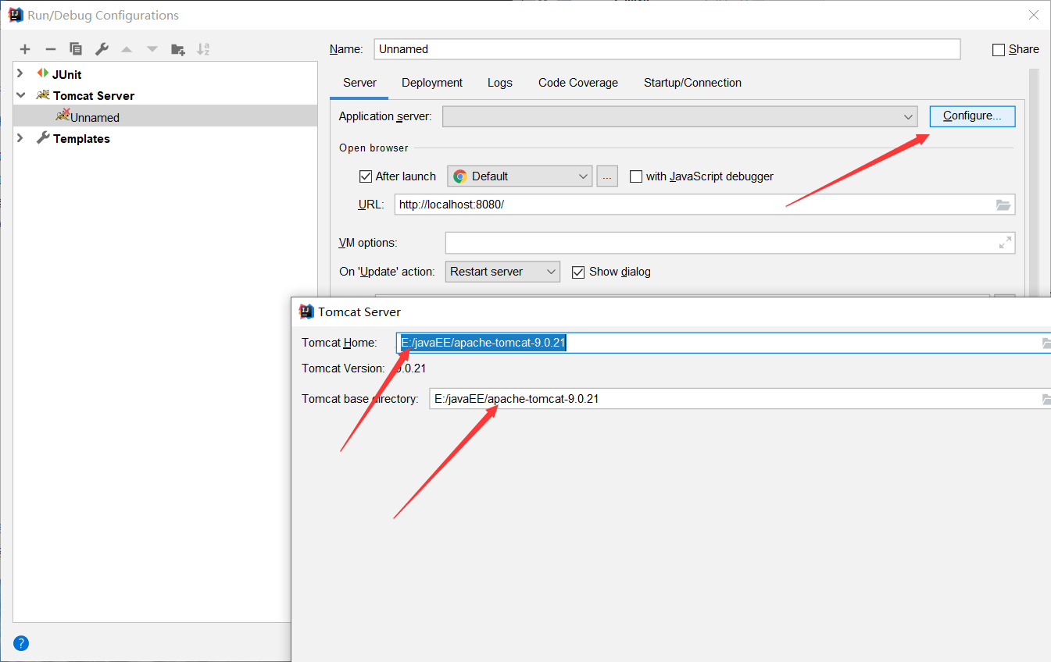Image resolution: width=1051 pixels, height=662 pixels.
Task: Toggle the Show dialog checkbox
Action: 578,272
